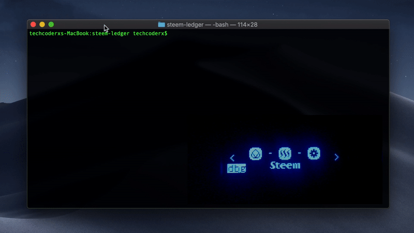Image resolution: width=414 pixels, height=233 pixels.
Task: Open the circular app icon left of Steem
Action: pyautogui.click(x=255, y=154)
